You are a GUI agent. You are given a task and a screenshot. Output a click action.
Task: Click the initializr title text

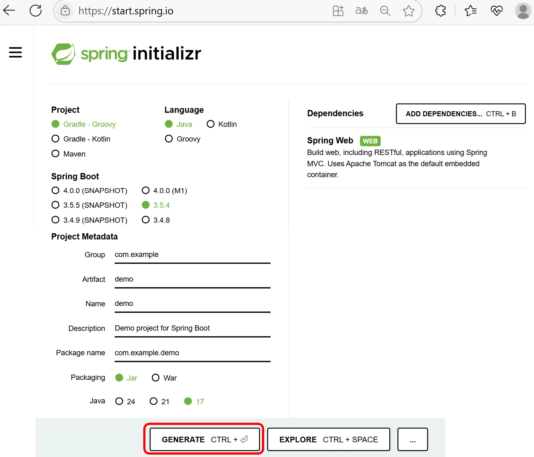pos(167,53)
